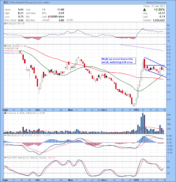Viewport: 176px width, 182px height.
Task: Click the Prev Close value 5.94
Action: [21, 20]
